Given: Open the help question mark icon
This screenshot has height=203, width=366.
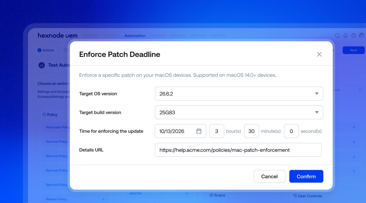Looking at the screenshot, I should click(x=354, y=35).
